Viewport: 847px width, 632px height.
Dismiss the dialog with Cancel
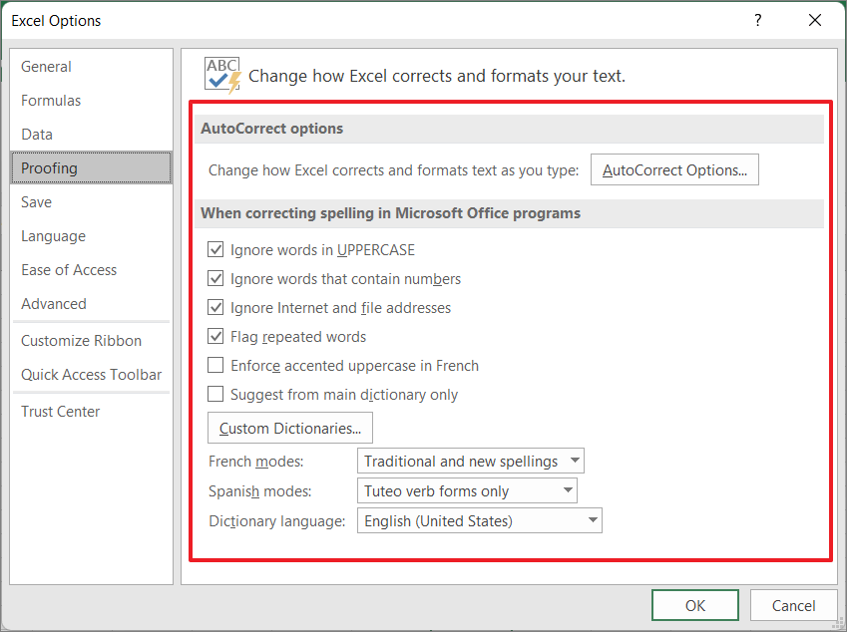coord(794,605)
